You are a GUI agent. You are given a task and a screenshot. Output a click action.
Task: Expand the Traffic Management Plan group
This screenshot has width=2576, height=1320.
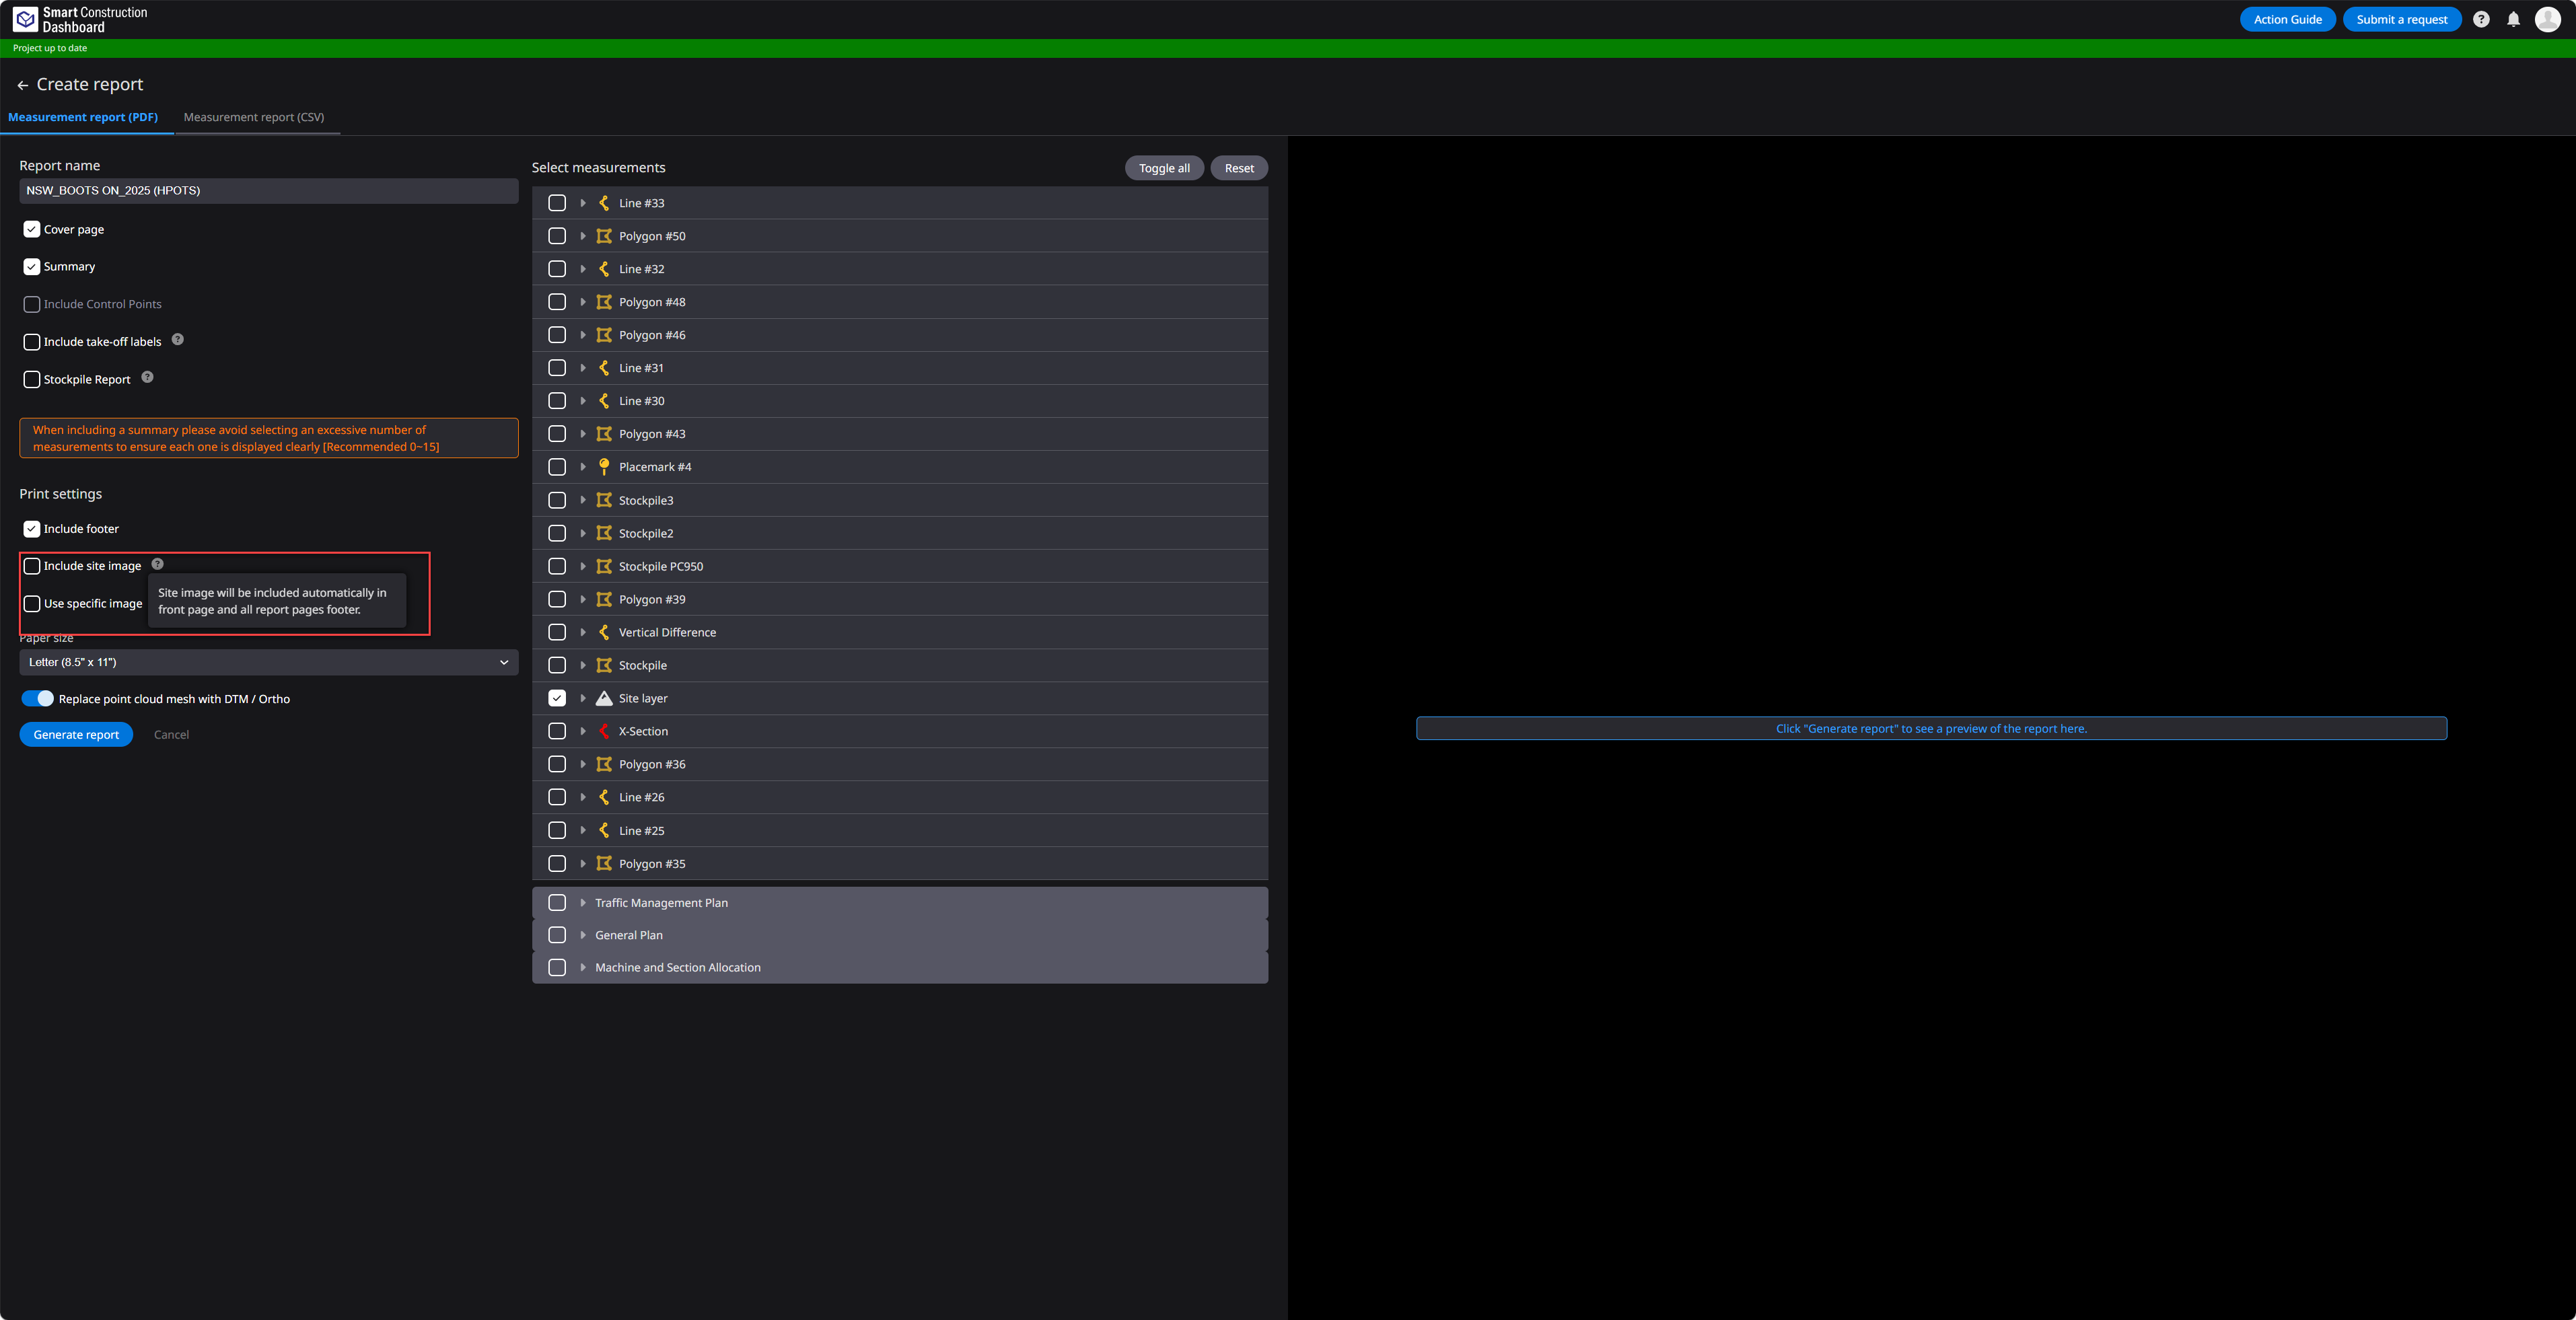[583, 903]
